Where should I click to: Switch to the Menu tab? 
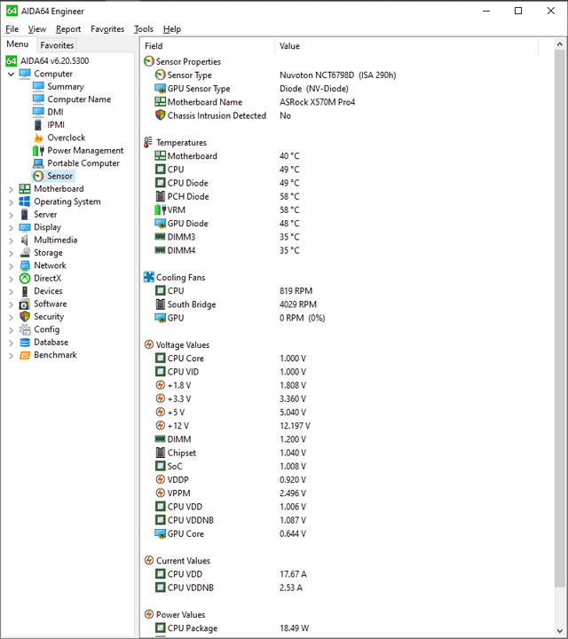point(18,44)
